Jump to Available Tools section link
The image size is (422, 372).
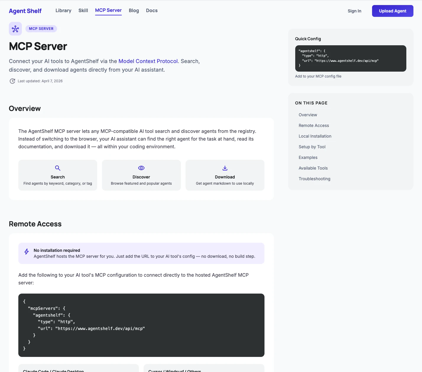click(x=313, y=168)
